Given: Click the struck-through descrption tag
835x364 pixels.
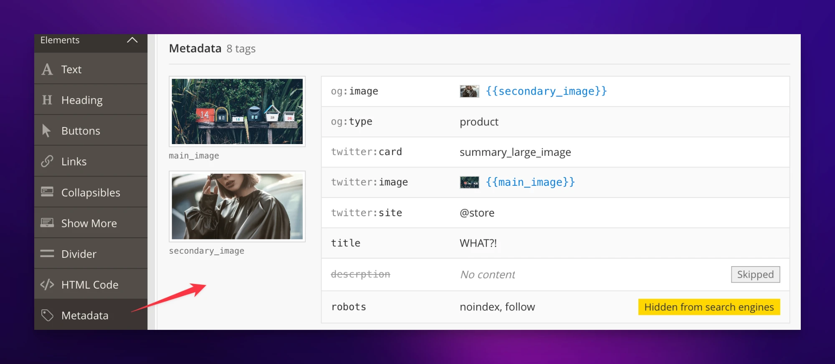Looking at the screenshot, I should coord(361,274).
